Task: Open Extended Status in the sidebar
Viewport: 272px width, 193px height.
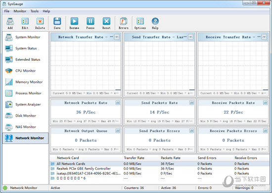Action: (25, 60)
